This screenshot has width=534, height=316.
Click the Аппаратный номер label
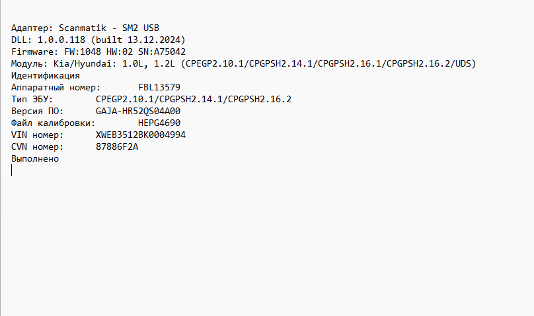56,88
